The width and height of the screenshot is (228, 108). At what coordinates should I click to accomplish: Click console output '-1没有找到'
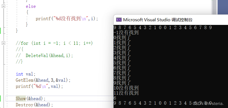click(126, 32)
